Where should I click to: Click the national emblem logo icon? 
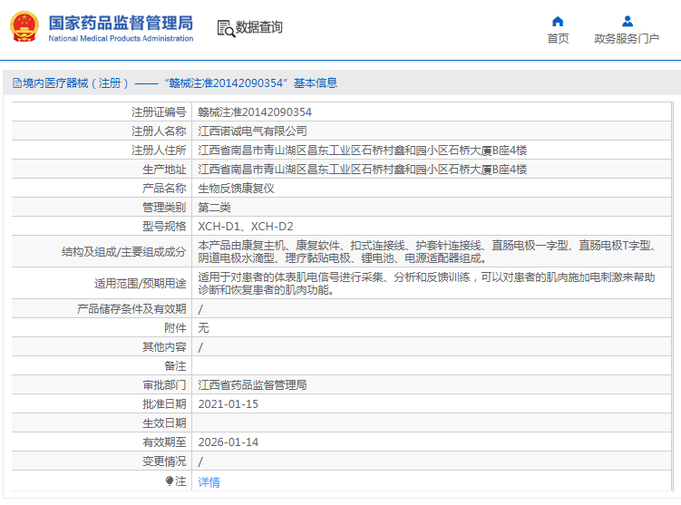[24, 26]
